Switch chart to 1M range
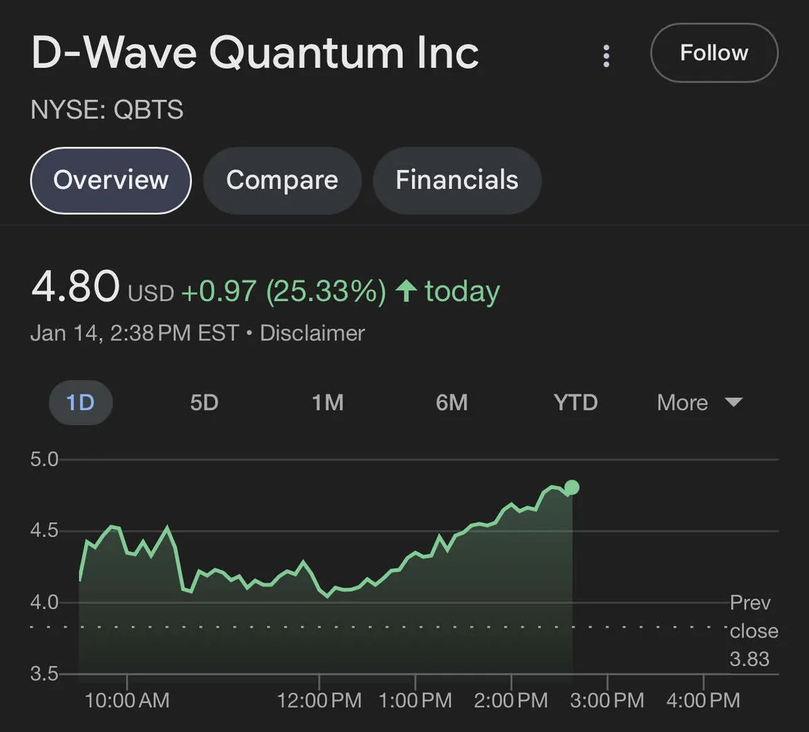Viewport: 809px width, 732px height. point(328,402)
